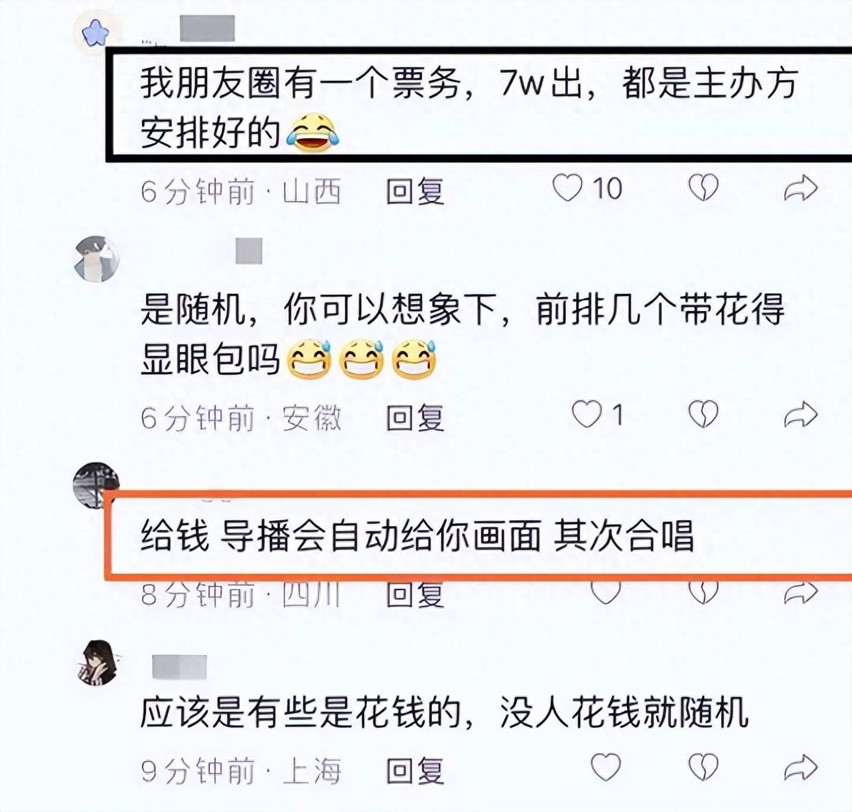Open the blue star avatar profile
The height and width of the screenshot is (812, 852).
(96, 32)
